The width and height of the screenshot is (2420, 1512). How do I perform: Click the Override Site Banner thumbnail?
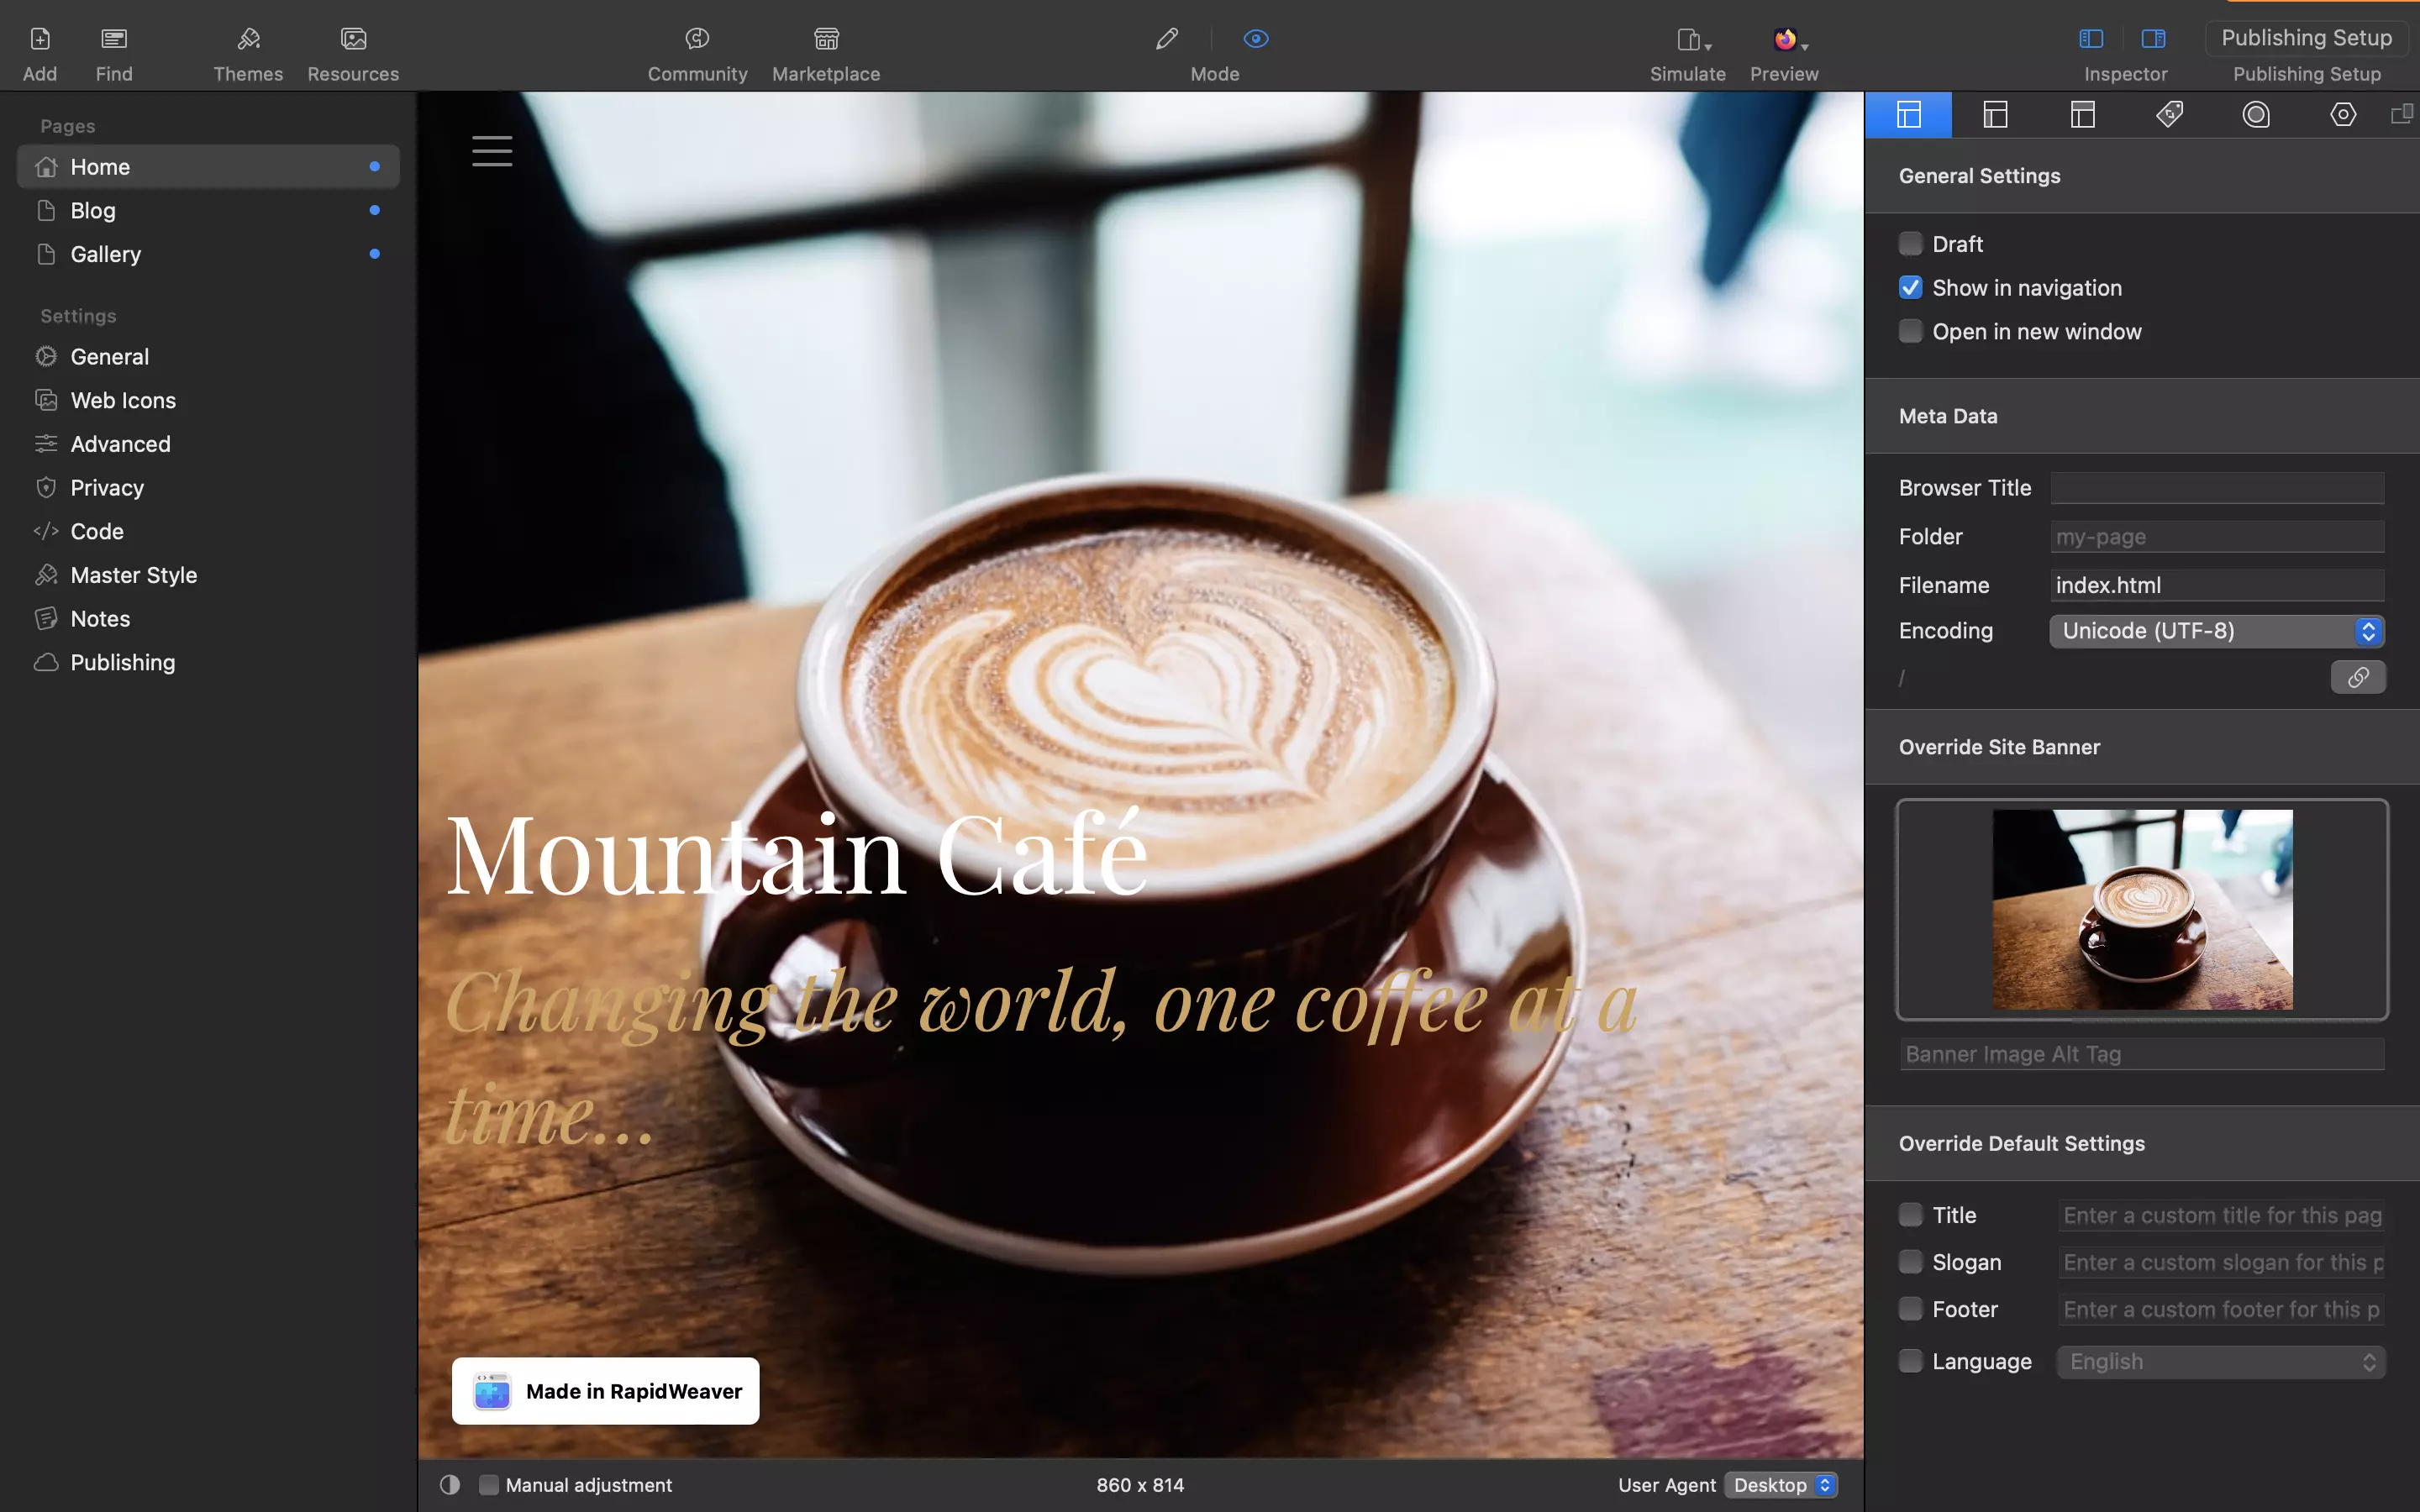pyautogui.click(x=2141, y=907)
